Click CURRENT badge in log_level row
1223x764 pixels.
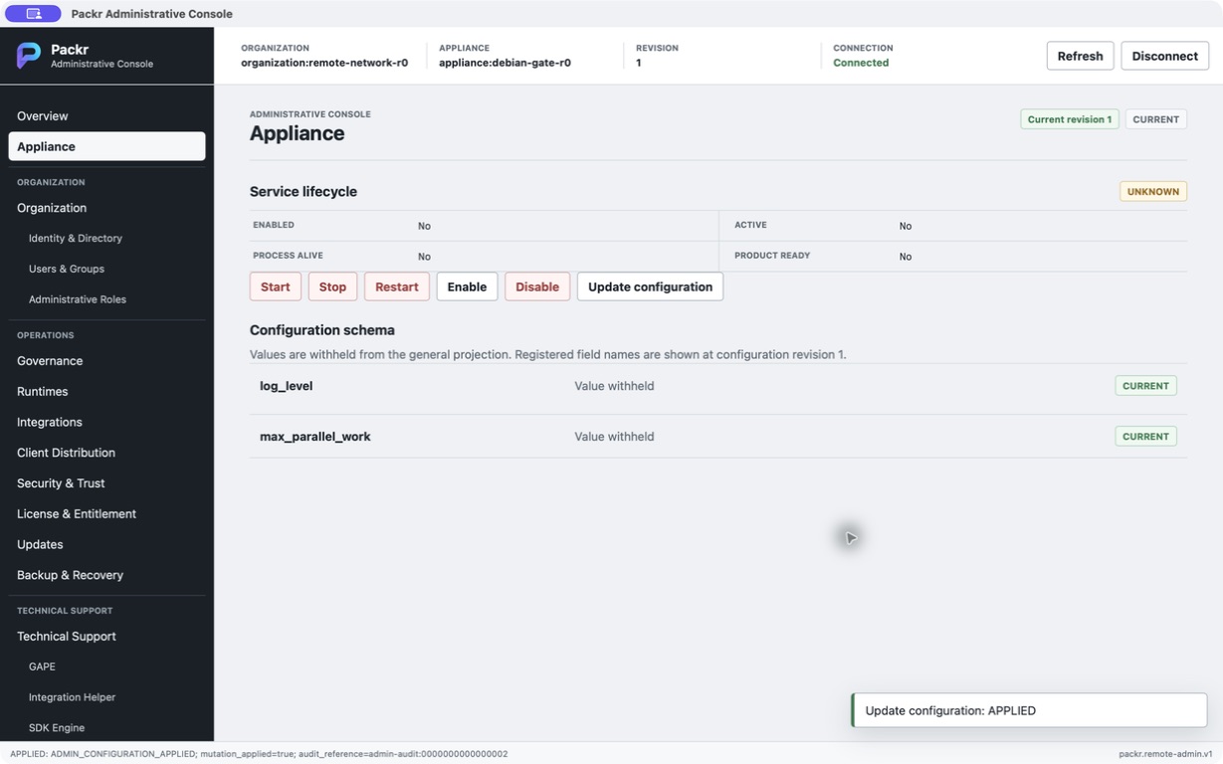coord(1145,386)
